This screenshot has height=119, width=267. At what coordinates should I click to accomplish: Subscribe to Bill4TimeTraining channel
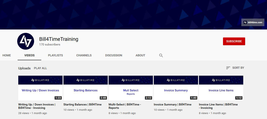tap(234, 41)
